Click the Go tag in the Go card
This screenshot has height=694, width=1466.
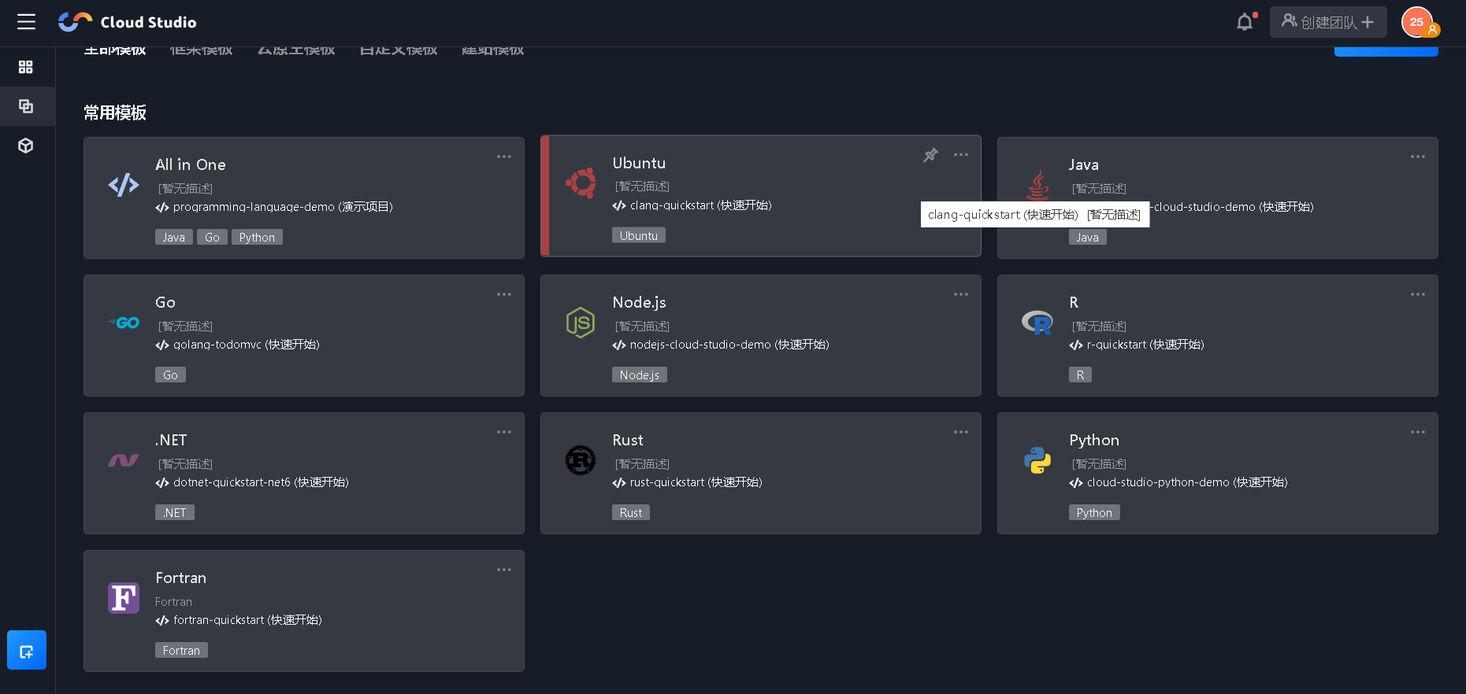point(171,375)
